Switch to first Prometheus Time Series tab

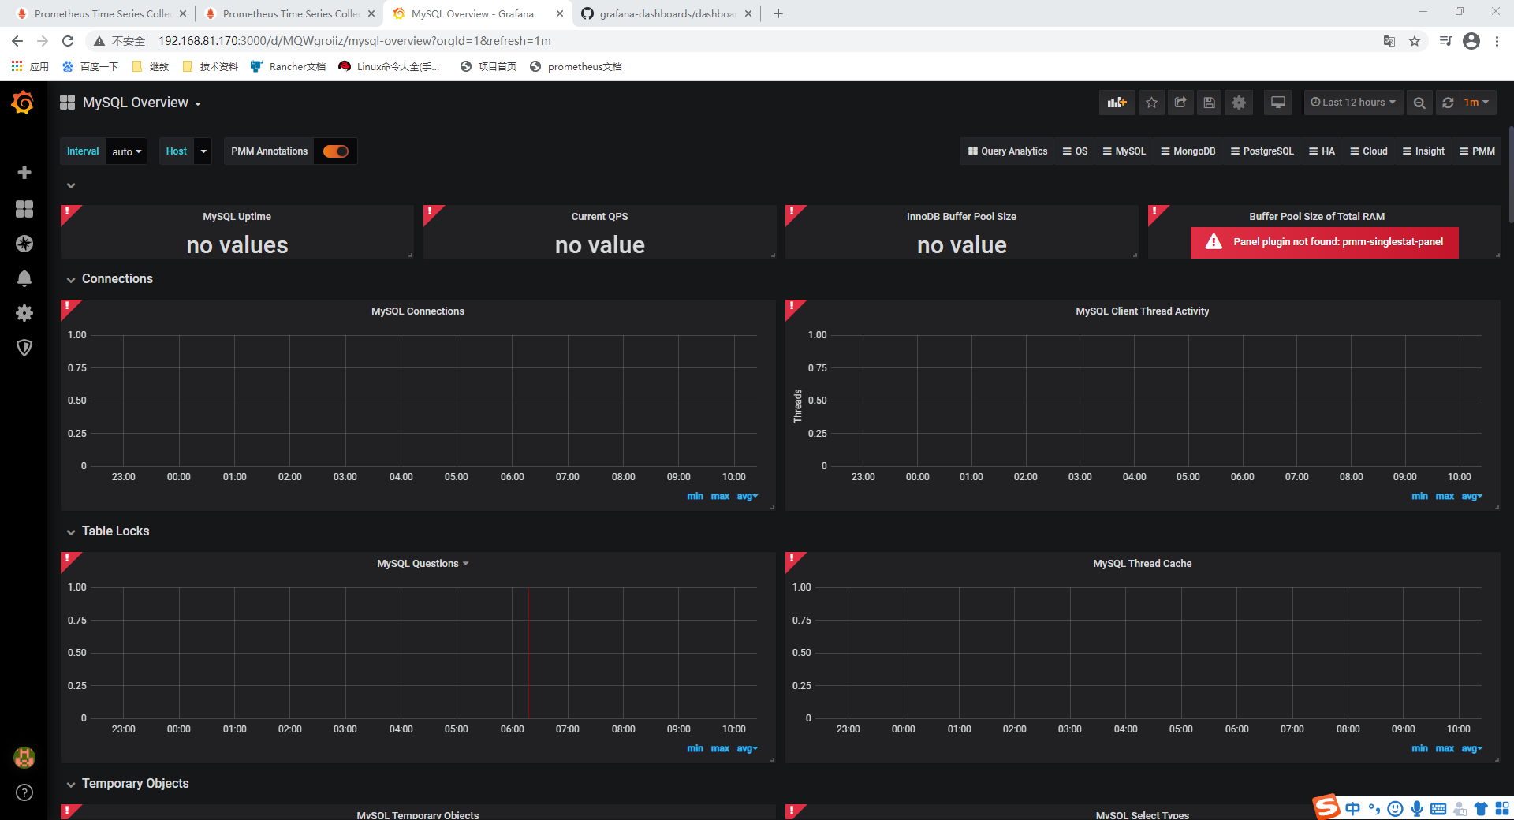101,13
